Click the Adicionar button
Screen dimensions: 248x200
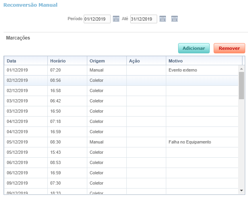pos(194,48)
